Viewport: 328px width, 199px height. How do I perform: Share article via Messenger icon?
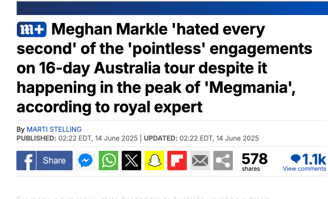click(85, 161)
